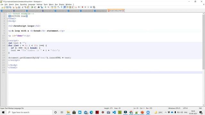Click the Copy toolbar icon
Image resolution: width=205 pixels, height=115 pixels.
tap(25, 7)
